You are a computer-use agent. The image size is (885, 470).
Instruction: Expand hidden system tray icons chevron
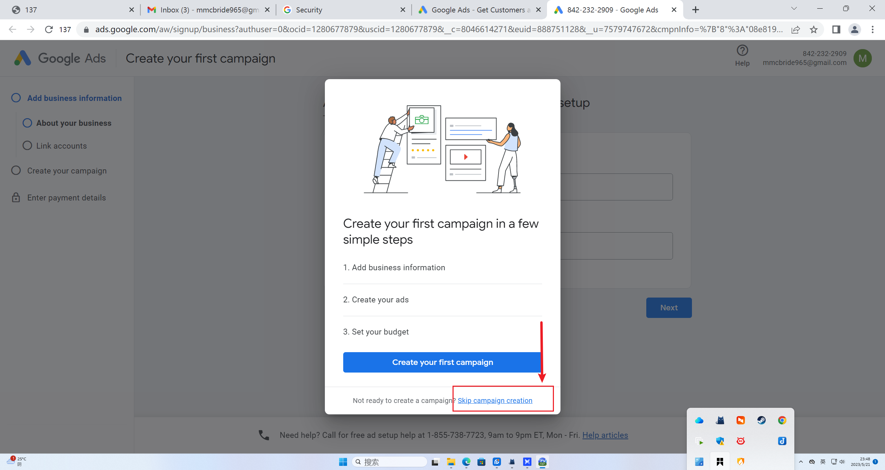801,462
